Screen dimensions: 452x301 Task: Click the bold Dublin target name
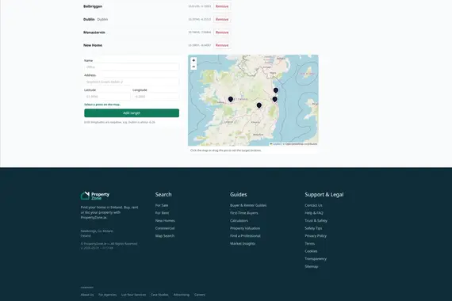(89, 19)
